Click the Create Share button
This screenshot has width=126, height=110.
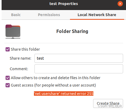point(108,103)
